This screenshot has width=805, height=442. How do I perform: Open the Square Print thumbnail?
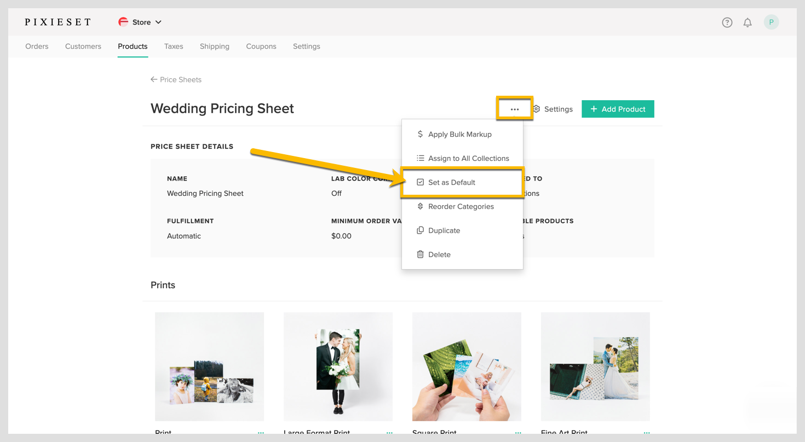(467, 367)
